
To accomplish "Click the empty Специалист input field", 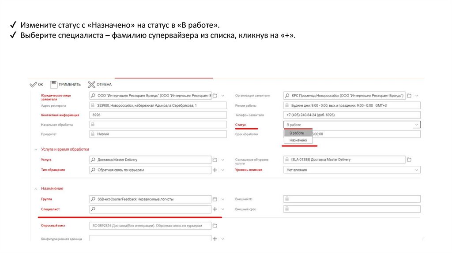I will click(x=150, y=209).
